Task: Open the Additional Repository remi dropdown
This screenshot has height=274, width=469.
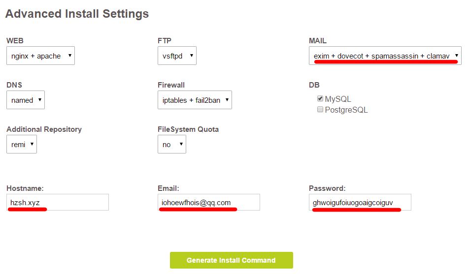Action: 22,145
